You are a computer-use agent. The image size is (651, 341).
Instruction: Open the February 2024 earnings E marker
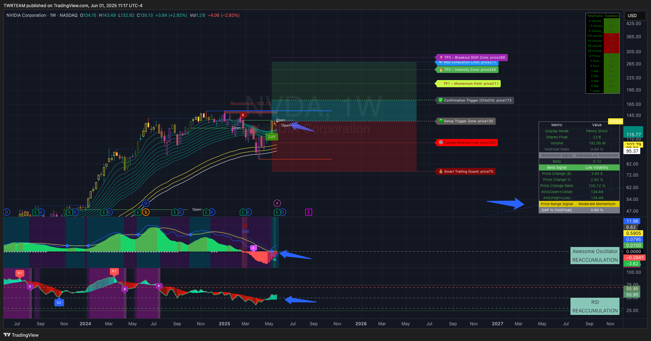point(104,212)
